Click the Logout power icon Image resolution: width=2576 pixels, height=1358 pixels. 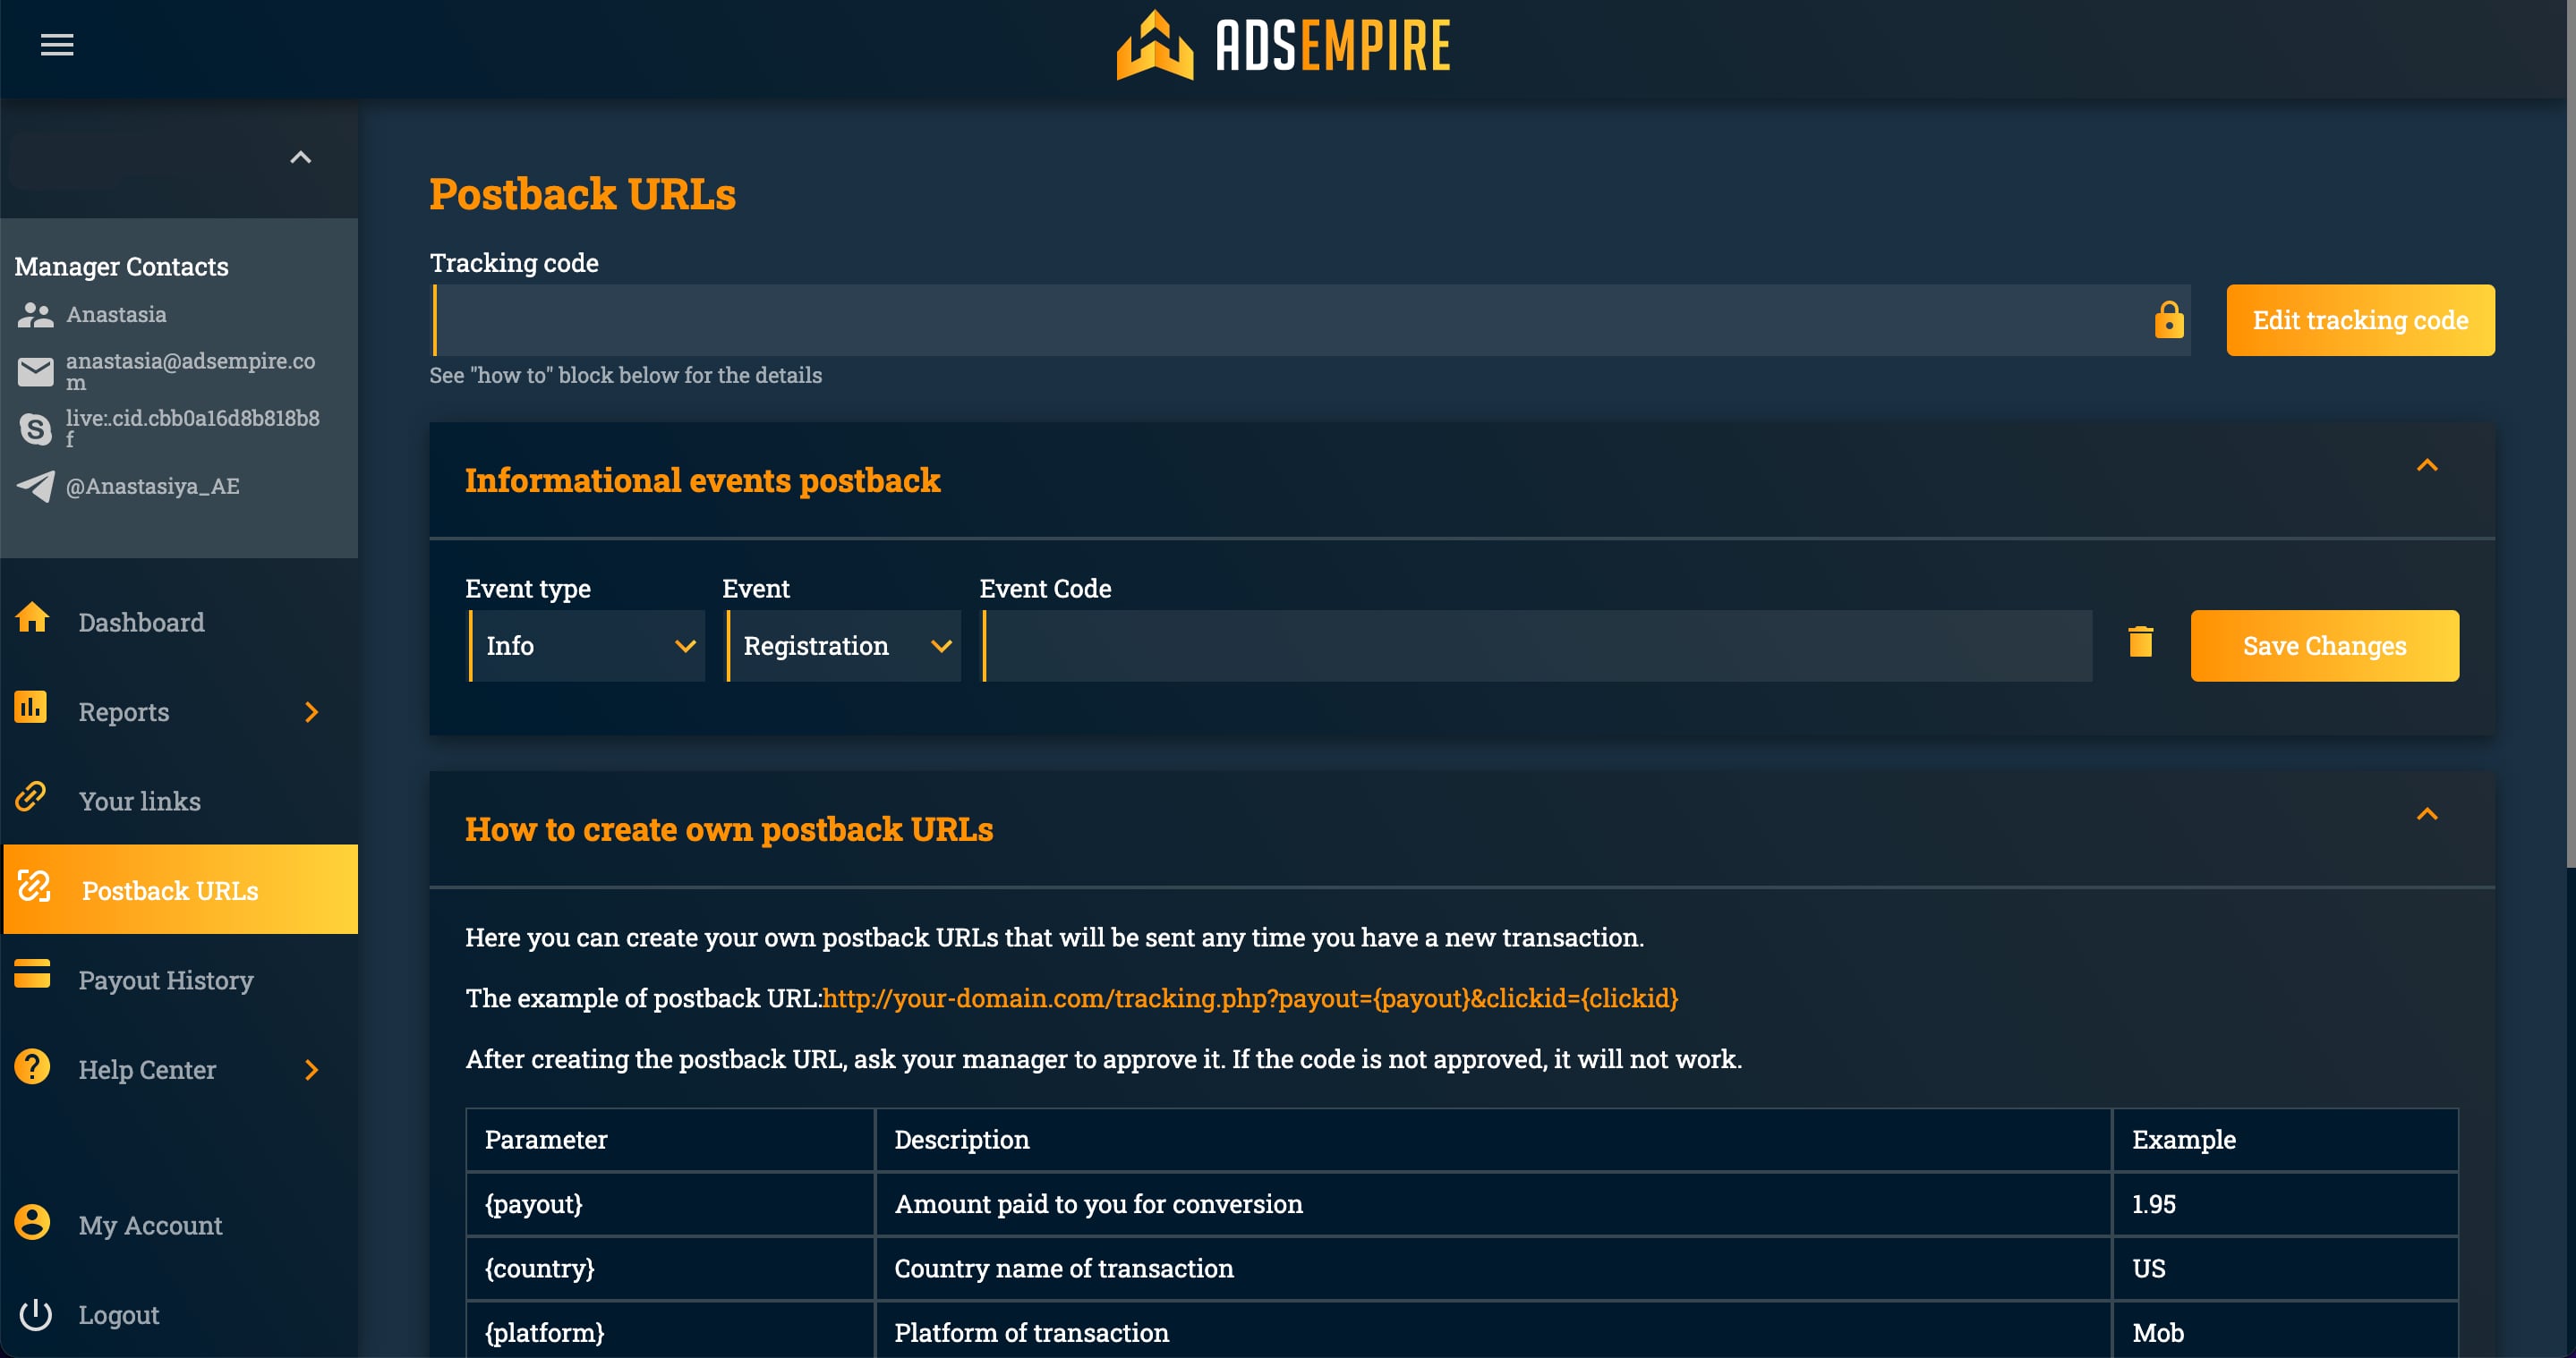pos(35,1314)
